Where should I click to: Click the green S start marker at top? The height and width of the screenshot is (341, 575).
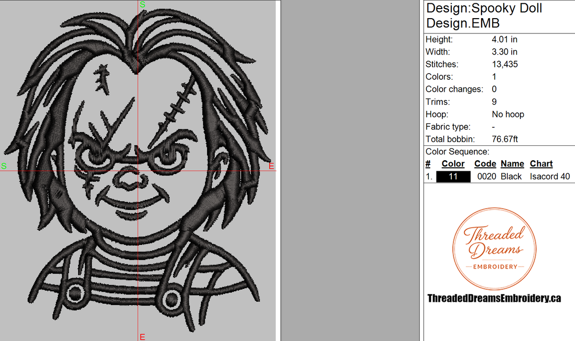tap(142, 4)
